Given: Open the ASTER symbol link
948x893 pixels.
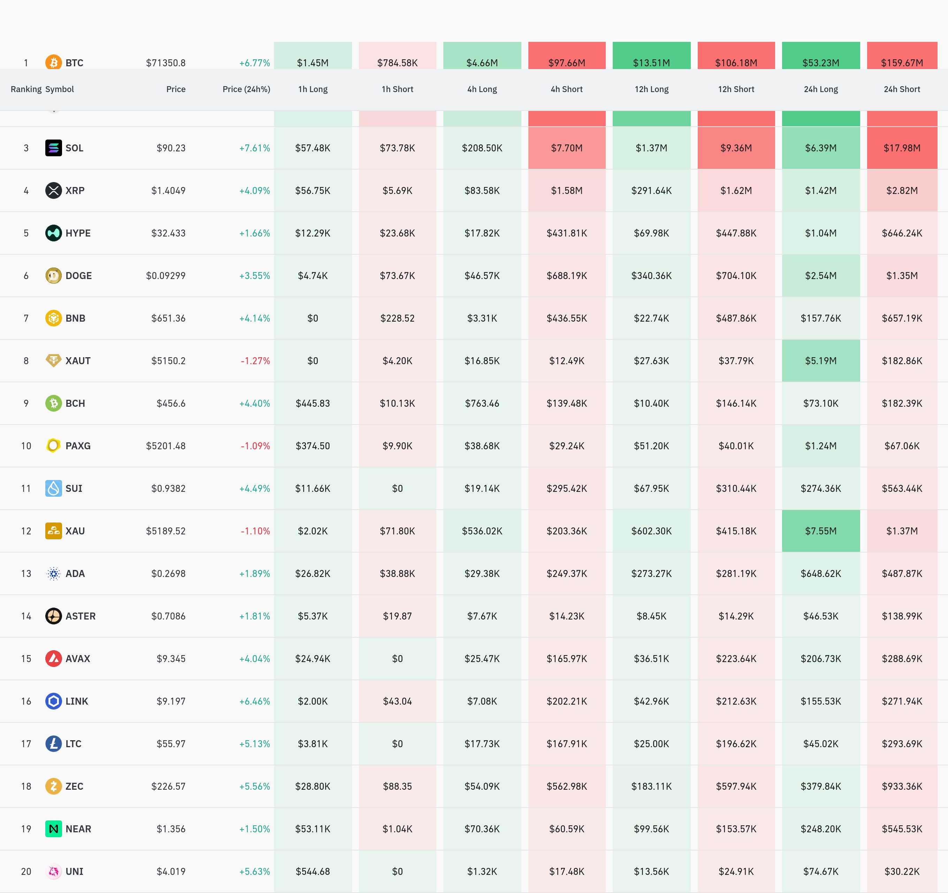Looking at the screenshot, I should point(80,616).
